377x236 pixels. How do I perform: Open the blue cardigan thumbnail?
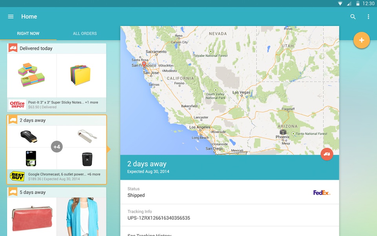point(82,217)
